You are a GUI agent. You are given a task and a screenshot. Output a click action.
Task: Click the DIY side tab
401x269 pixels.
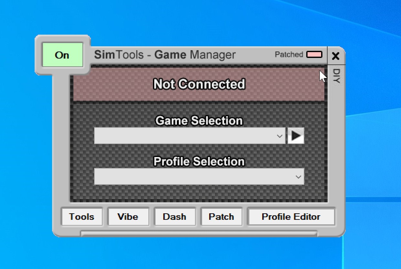336,76
